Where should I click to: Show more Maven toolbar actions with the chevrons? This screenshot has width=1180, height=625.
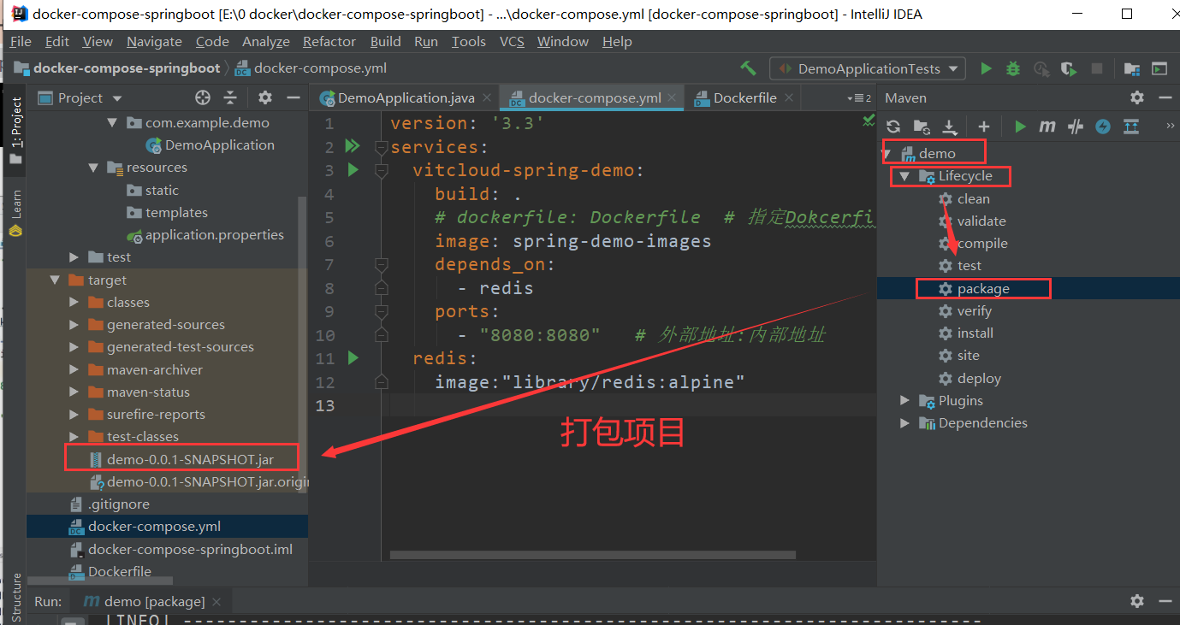point(1170,127)
